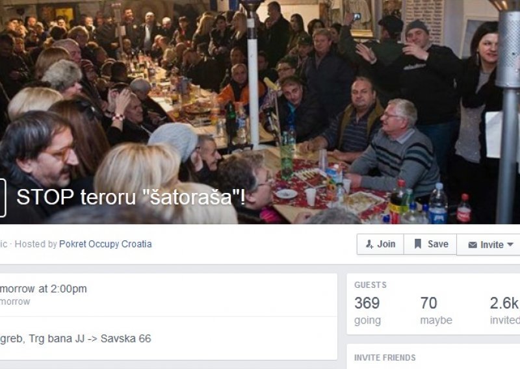This screenshot has height=369, width=520.
Task: Click the add-person icon on Join
Action: (369, 244)
